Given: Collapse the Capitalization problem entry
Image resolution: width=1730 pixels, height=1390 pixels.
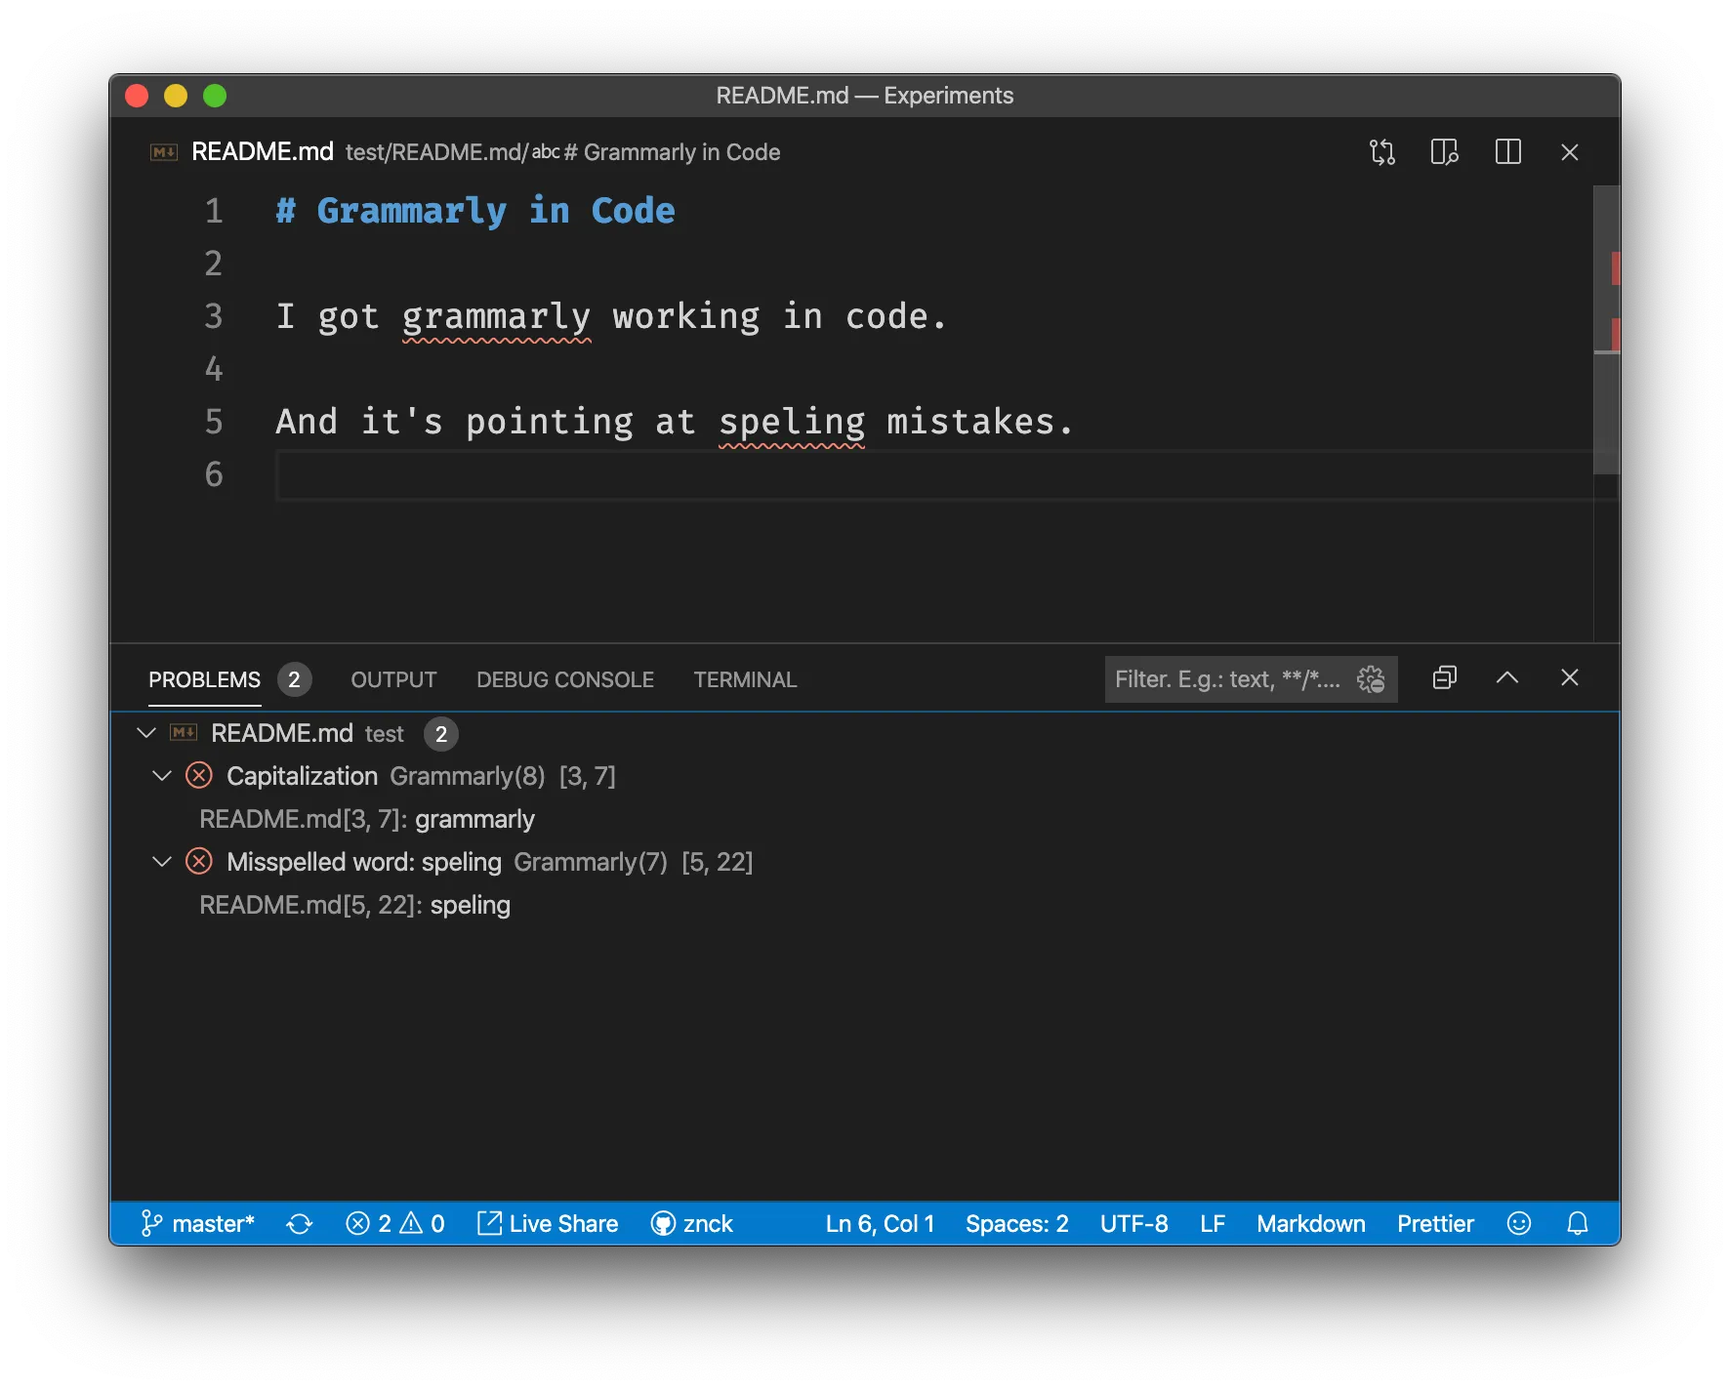Looking at the screenshot, I should click(x=162, y=776).
